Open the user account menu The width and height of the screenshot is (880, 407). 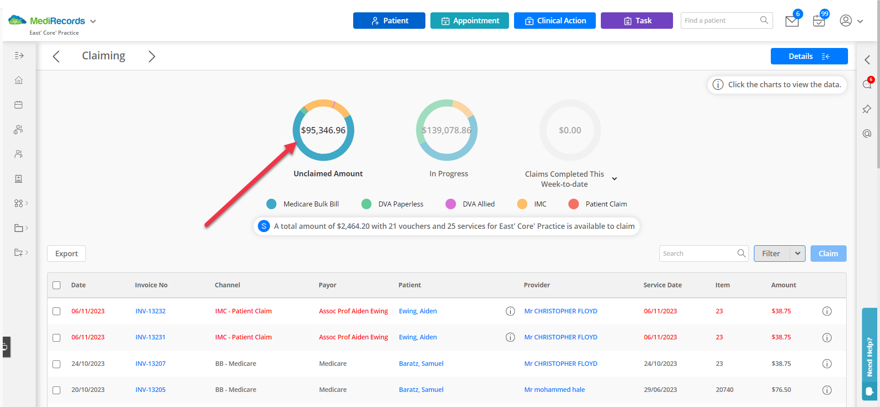851,21
